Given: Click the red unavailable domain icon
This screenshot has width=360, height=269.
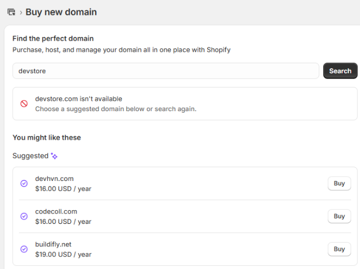Looking at the screenshot, I should [24, 103].
